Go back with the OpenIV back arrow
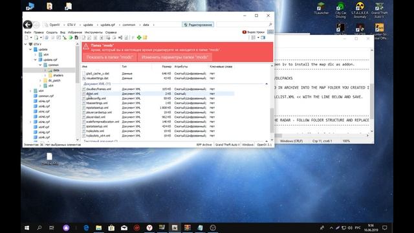The width and height of the screenshot is (414, 233). (x=28, y=25)
